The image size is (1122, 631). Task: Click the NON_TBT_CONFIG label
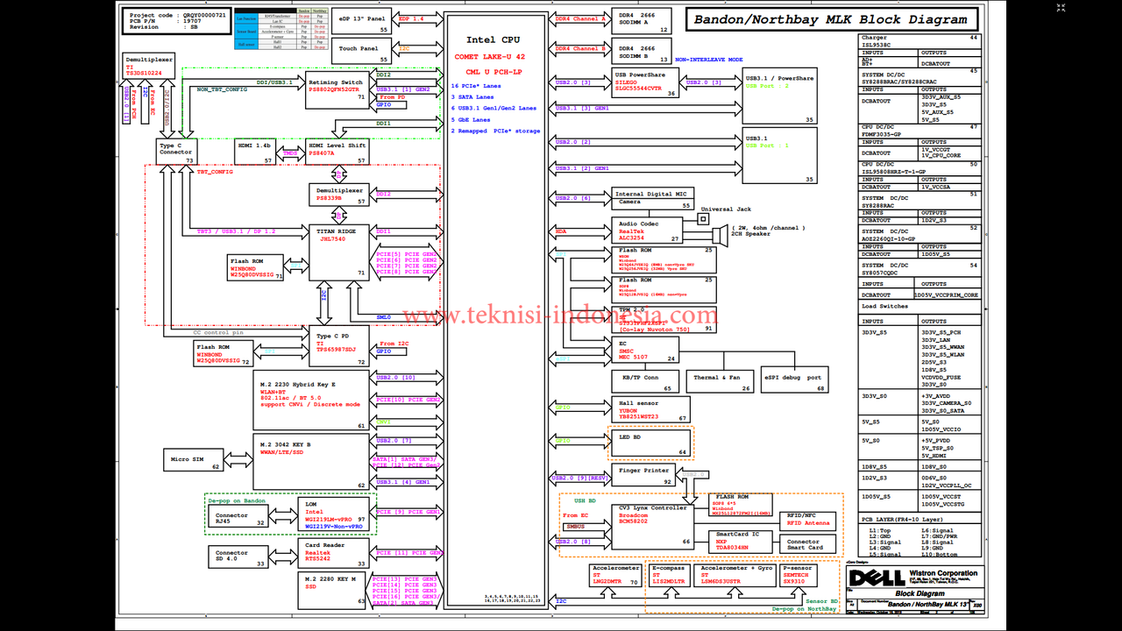pos(222,89)
